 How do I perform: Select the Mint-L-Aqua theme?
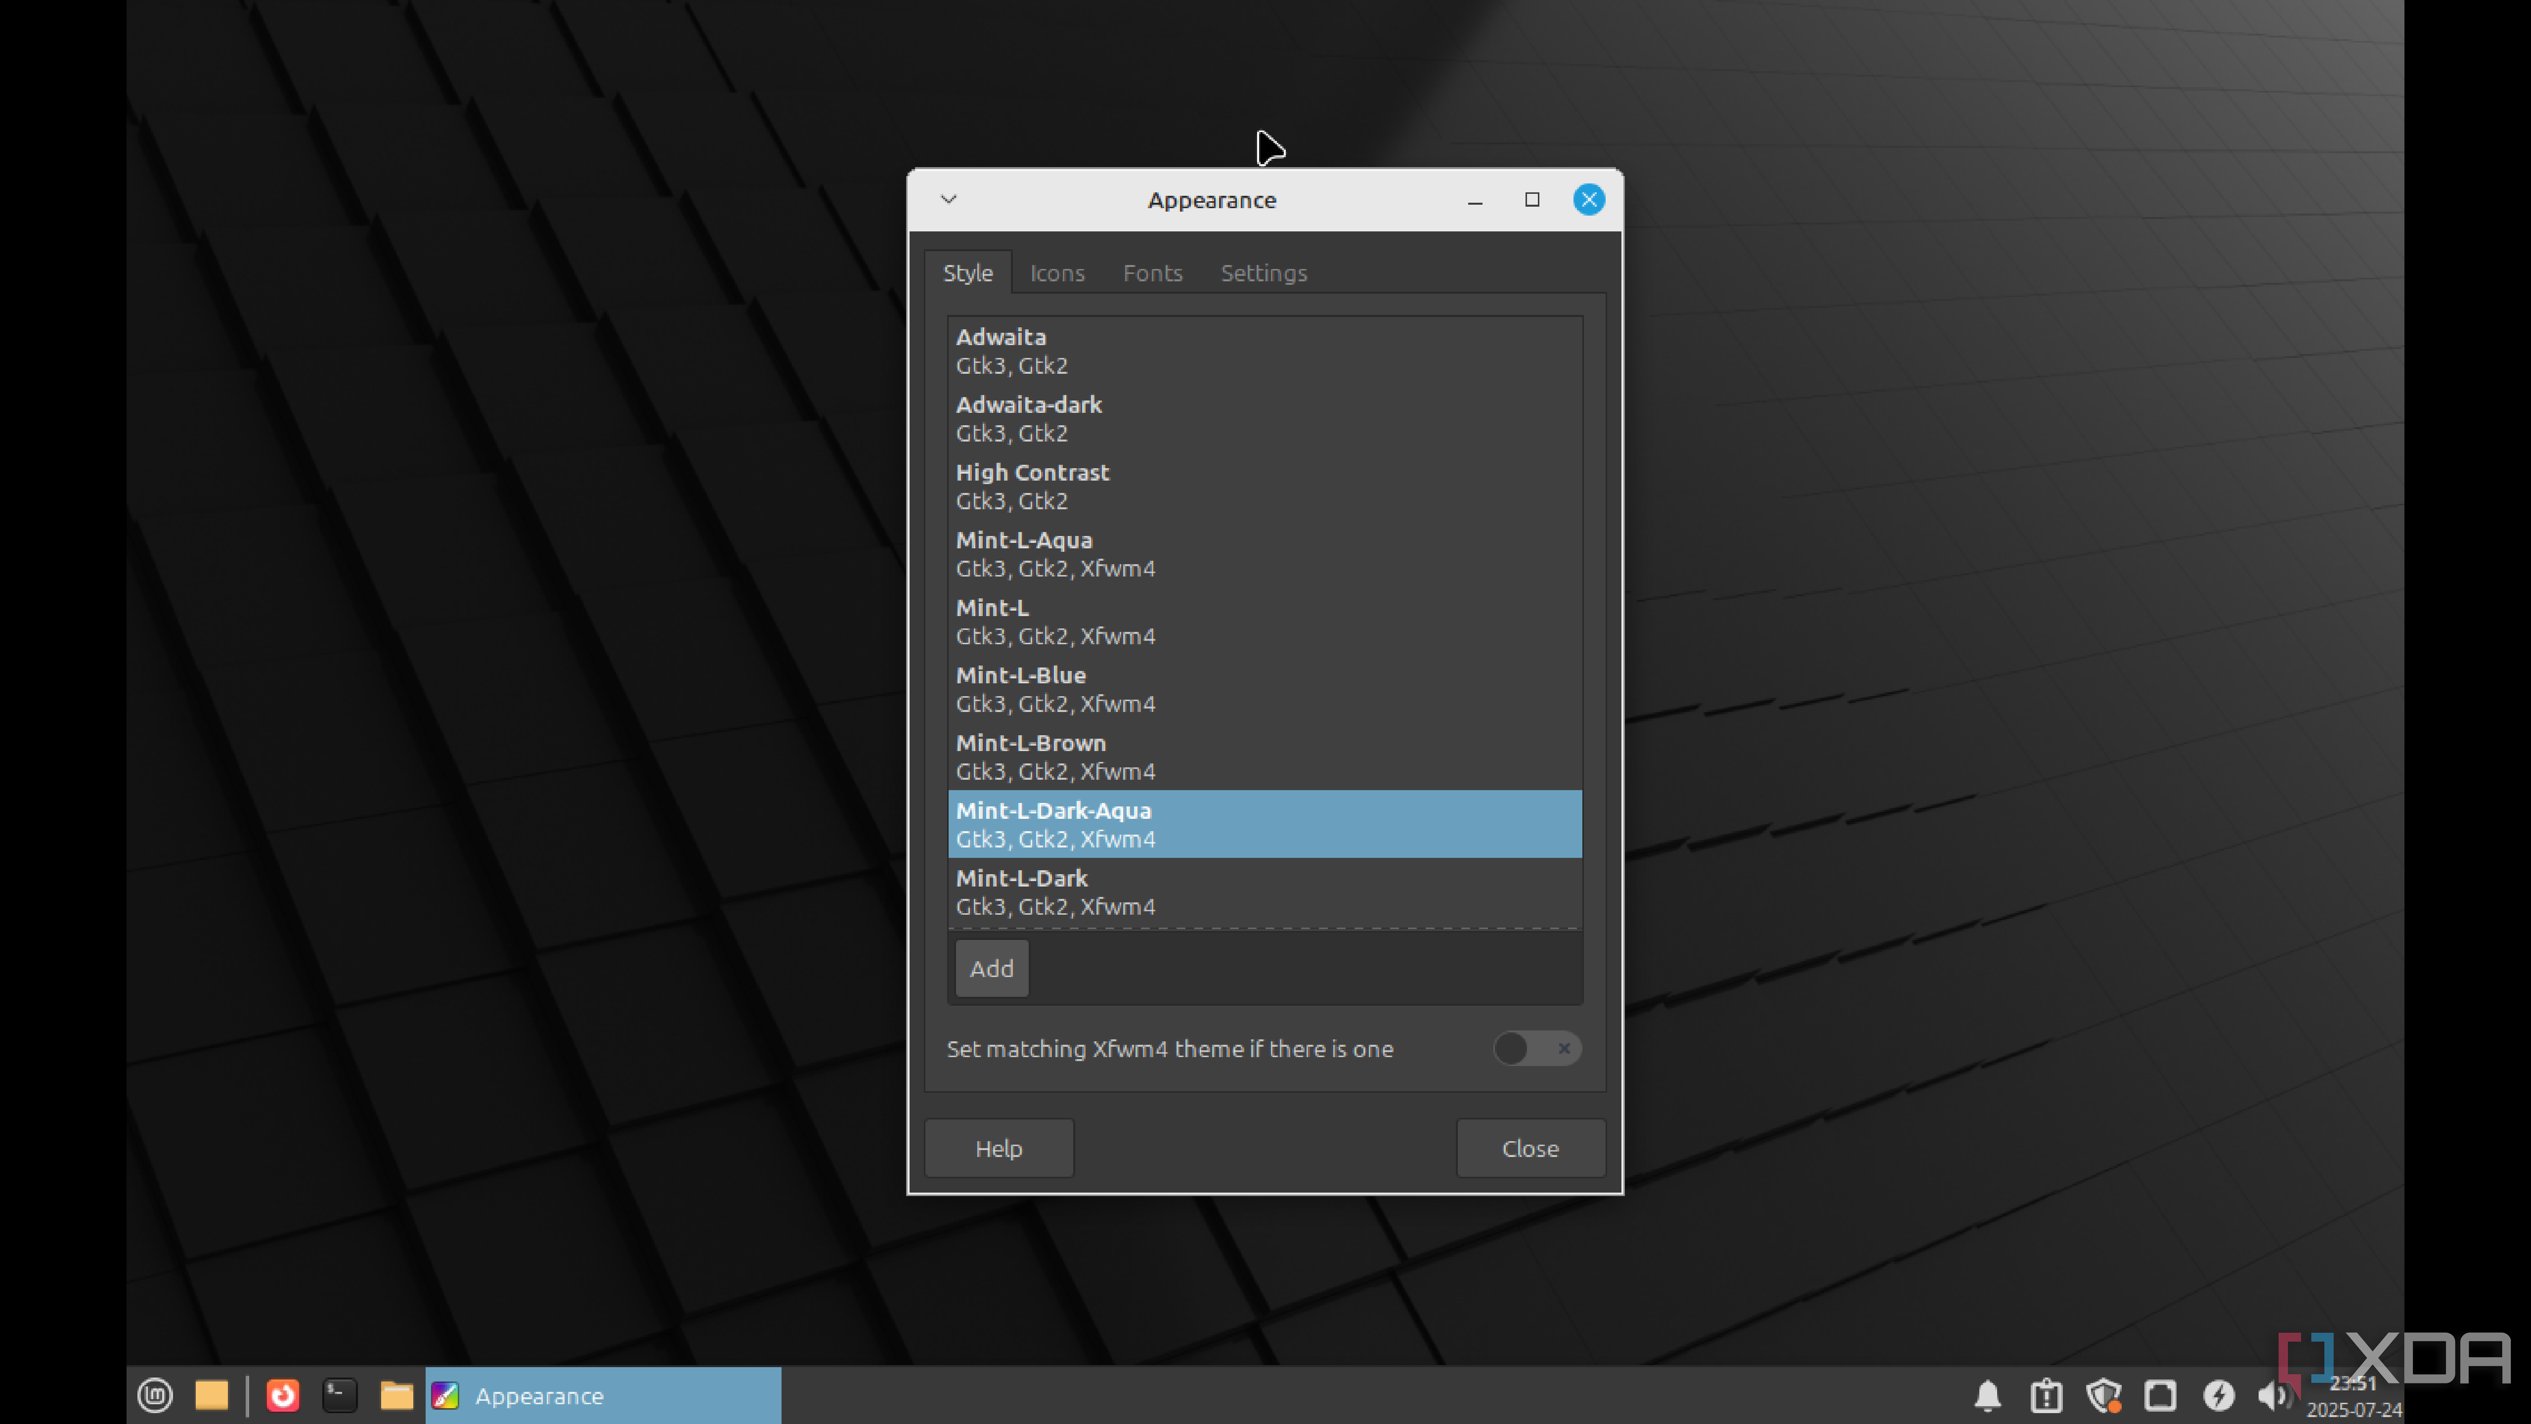coord(1265,554)
